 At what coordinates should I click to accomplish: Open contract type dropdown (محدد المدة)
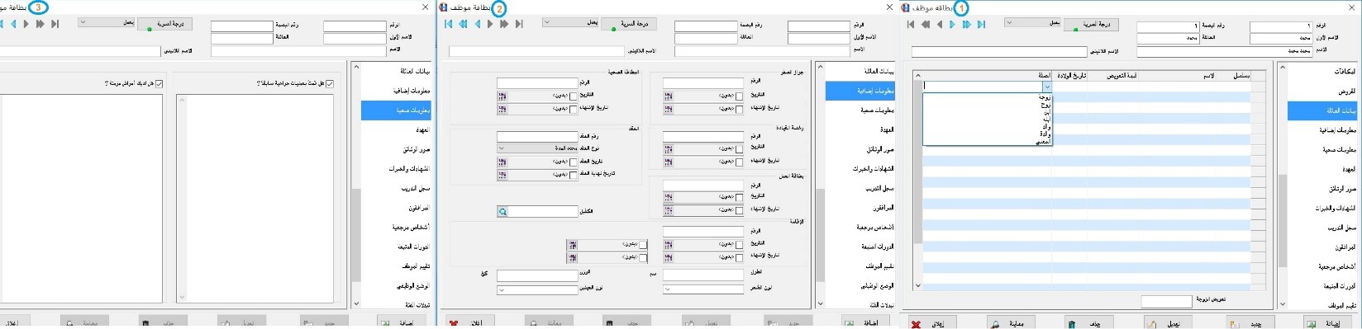point(537,148)
